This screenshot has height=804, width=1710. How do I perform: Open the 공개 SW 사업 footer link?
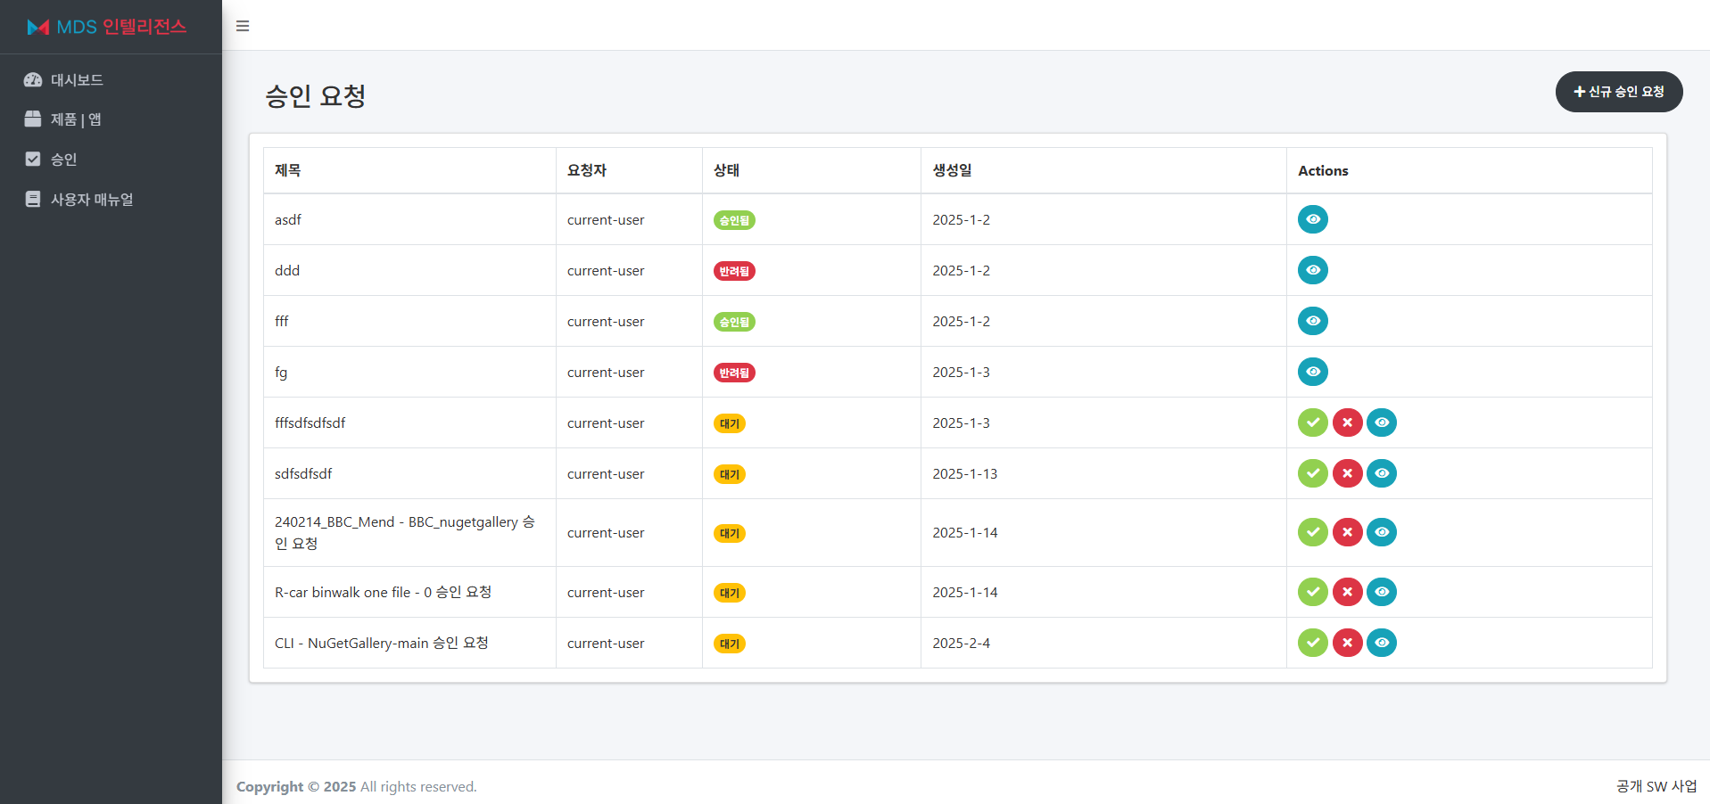coord(1656,786)
